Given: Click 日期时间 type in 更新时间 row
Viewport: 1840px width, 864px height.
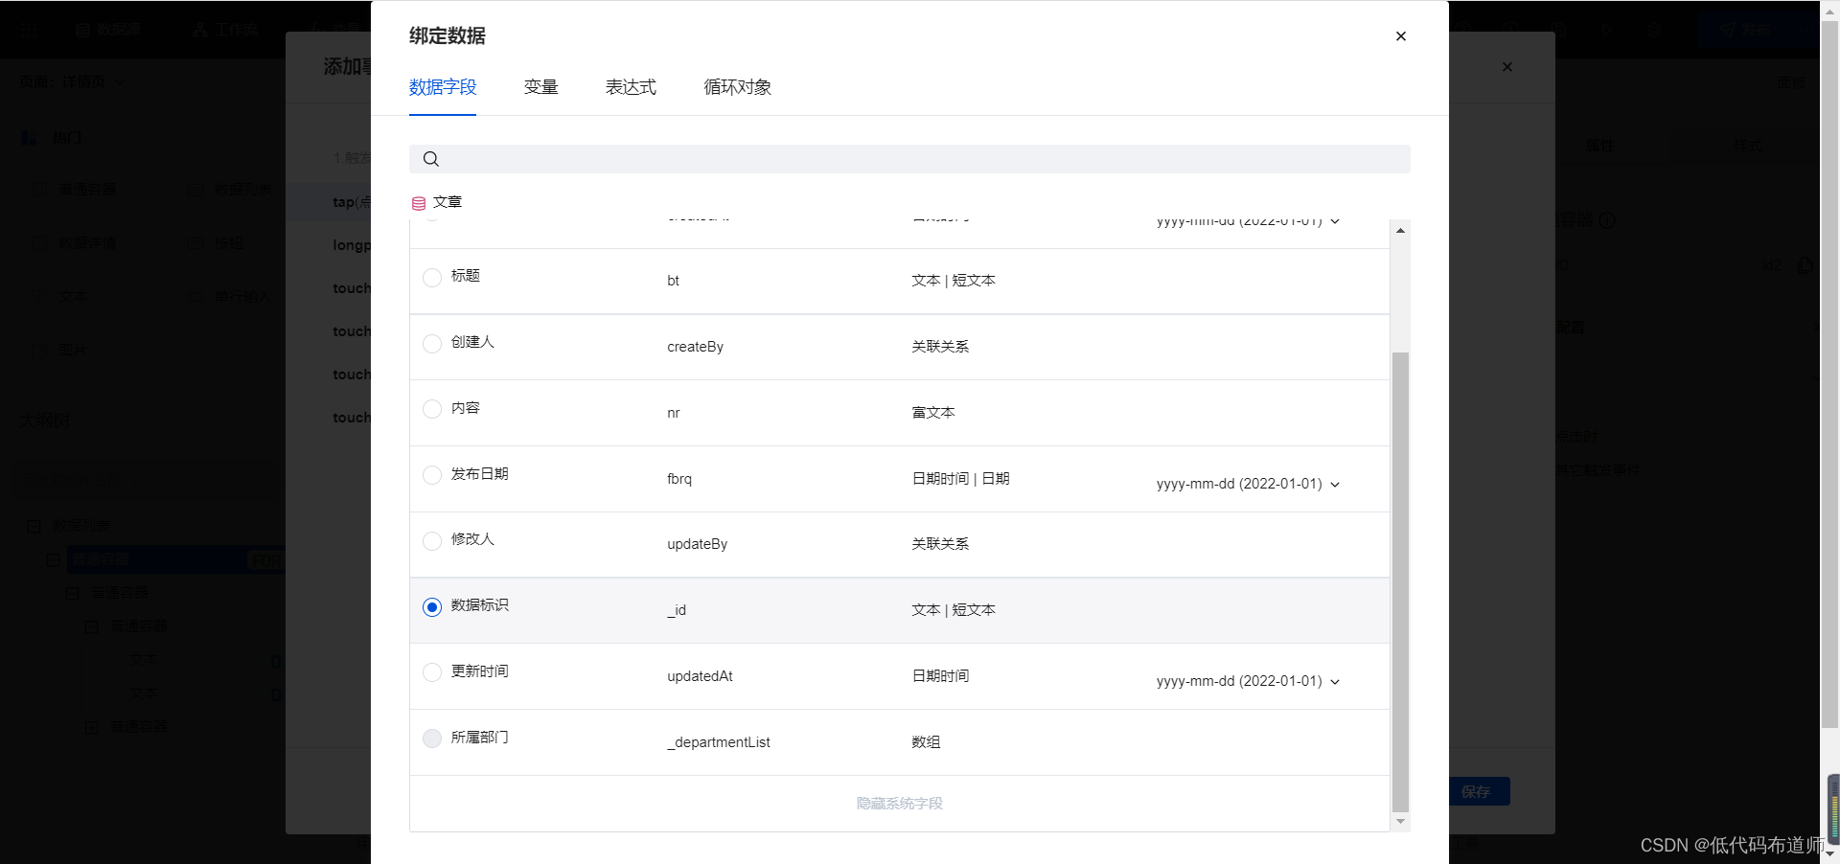Looking at the screenshot, I should pos(940,676).
